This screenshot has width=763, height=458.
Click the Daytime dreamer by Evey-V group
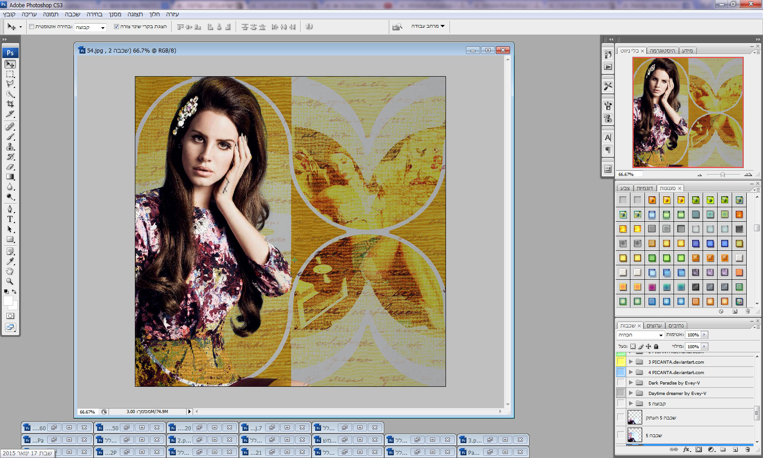click(x=677, y=393)
